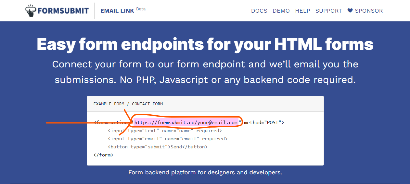Go to the DEMO page

point(281,11)
